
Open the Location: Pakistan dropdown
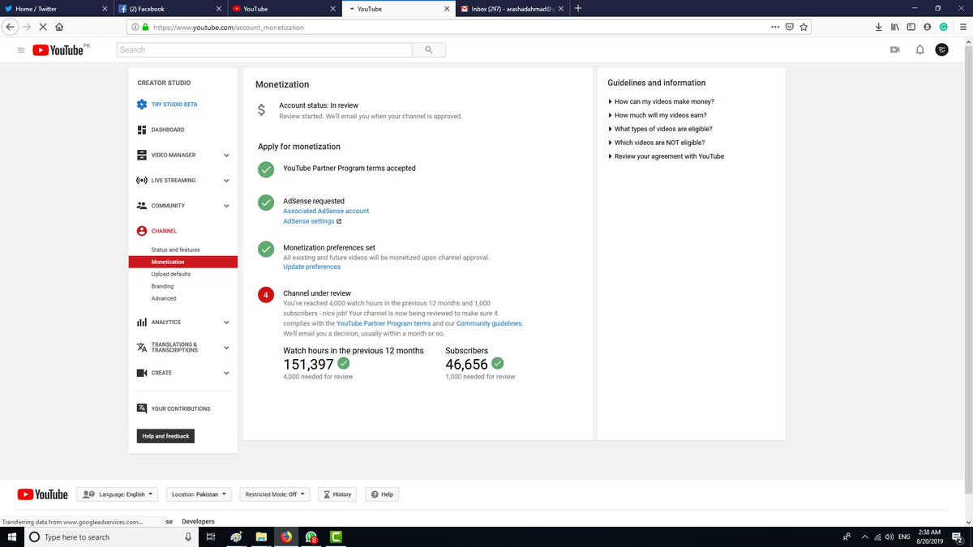click(x=199, y=494)
